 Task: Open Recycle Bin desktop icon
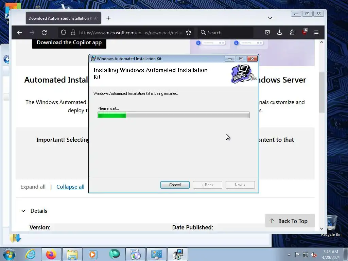331,226
